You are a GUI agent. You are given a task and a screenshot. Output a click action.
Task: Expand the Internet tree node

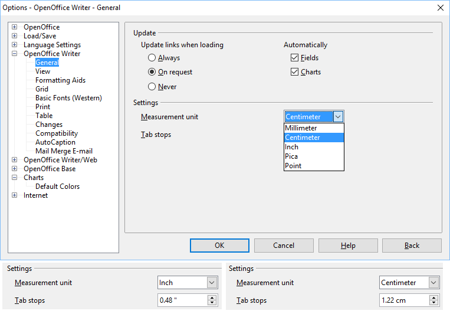[x=15, y=195]
